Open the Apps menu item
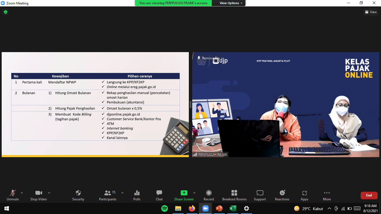381x214 pixels. pos(304,195)
